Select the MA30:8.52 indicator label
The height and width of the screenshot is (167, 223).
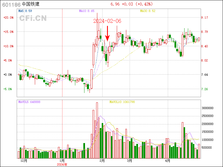coord(148,11)
